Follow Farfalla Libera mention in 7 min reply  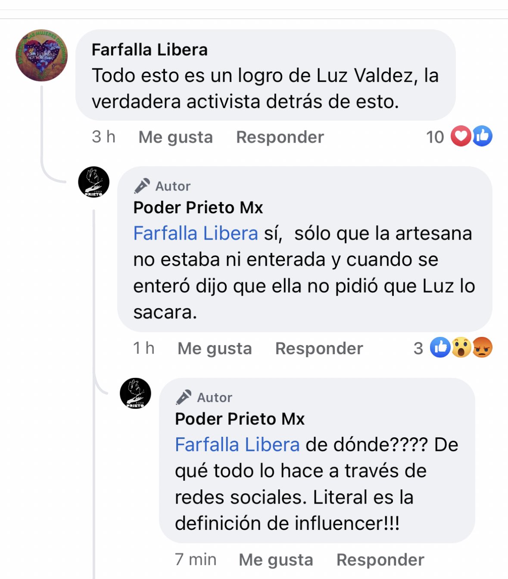[237, 445]
